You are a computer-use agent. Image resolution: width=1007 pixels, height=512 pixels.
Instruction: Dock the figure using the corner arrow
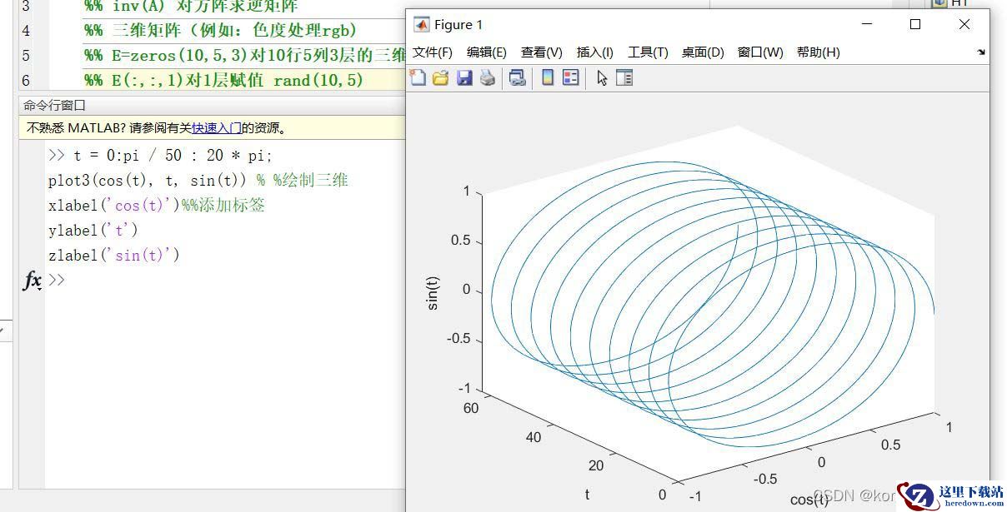tap(981, 52)
